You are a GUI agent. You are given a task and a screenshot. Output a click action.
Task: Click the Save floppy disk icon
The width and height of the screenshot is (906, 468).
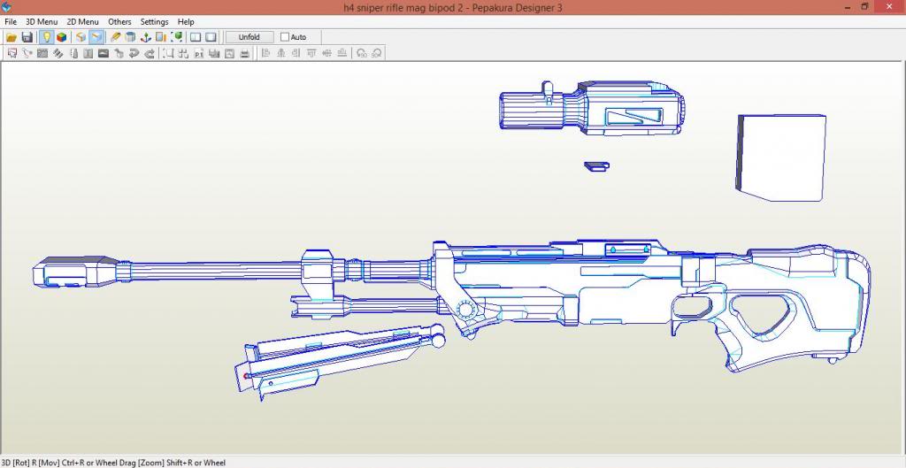coord(27,37)
